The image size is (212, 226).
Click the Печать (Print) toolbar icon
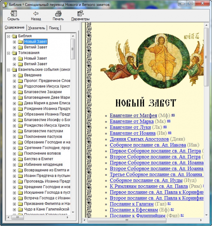tap(58, 14)
